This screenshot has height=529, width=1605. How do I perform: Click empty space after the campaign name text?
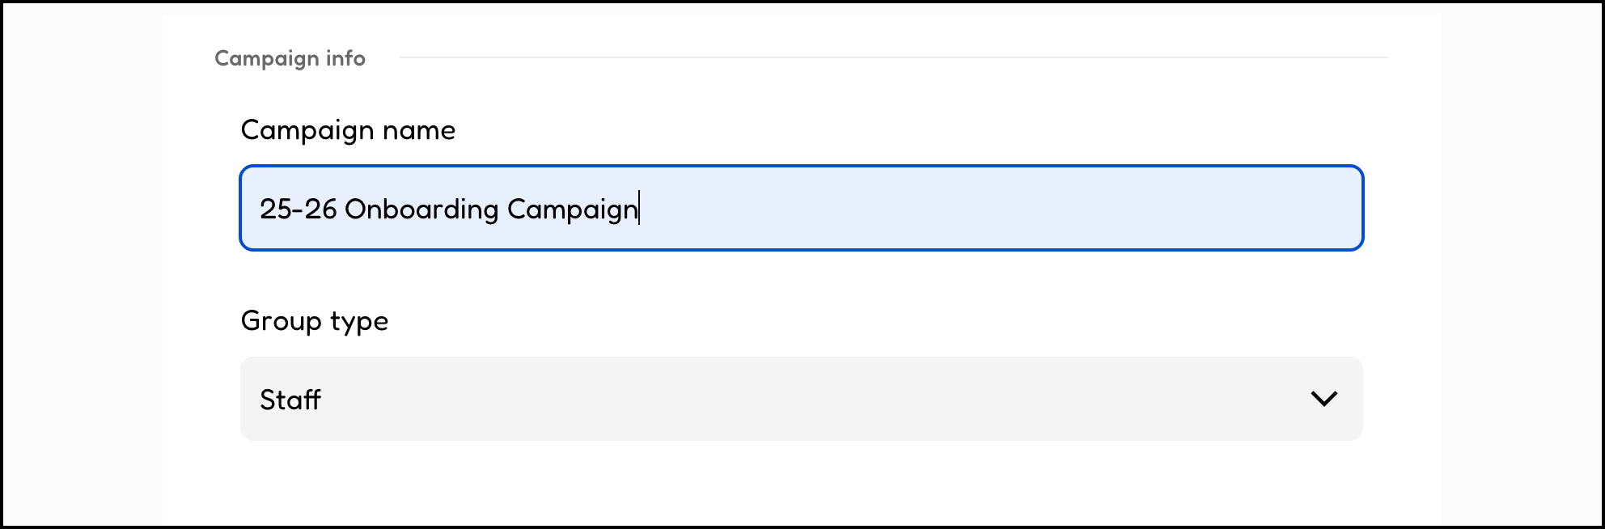[971, 209]
